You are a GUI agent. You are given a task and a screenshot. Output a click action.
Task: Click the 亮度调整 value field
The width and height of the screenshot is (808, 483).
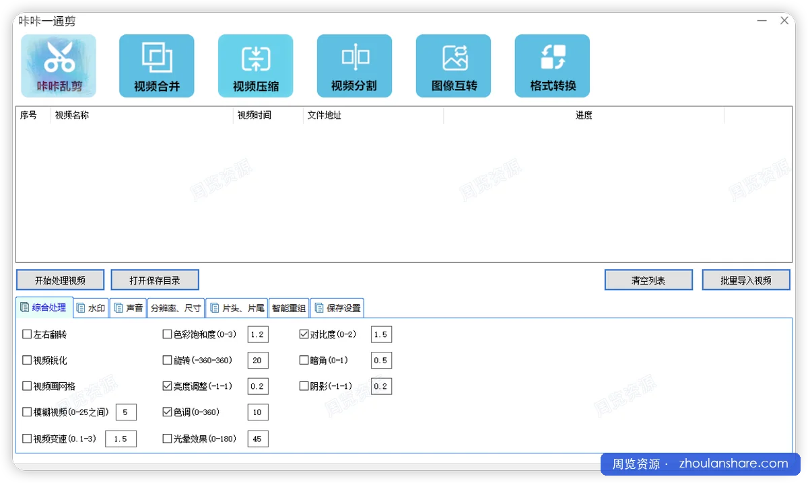(258, 386)
